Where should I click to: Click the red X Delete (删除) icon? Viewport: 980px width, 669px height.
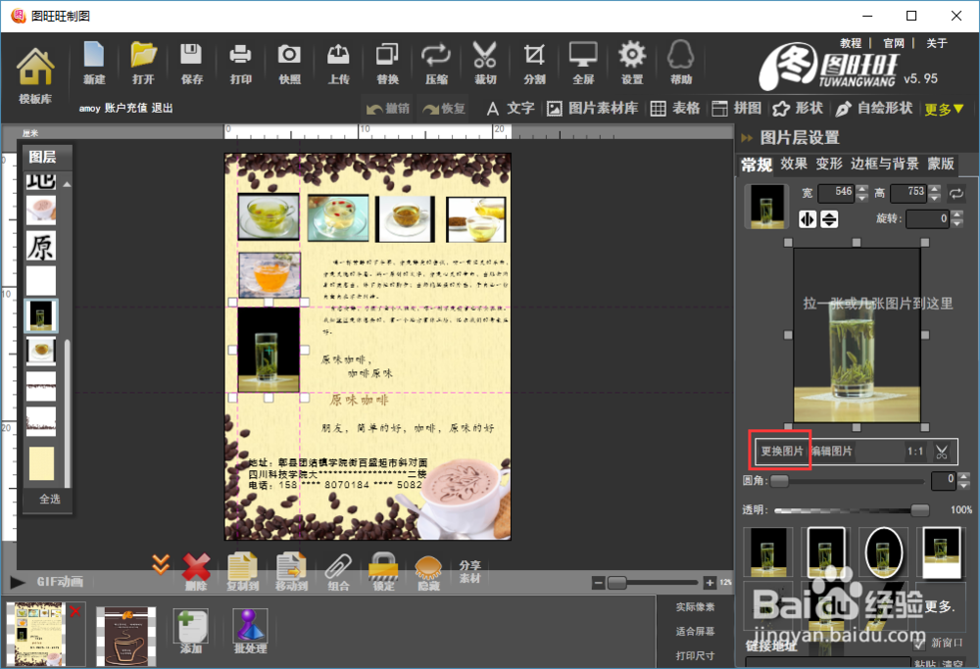click(196, 567)
